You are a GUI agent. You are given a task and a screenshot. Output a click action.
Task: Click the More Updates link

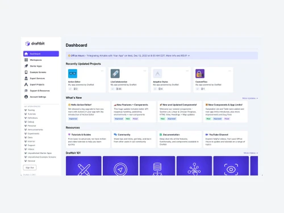click(250, 98)
